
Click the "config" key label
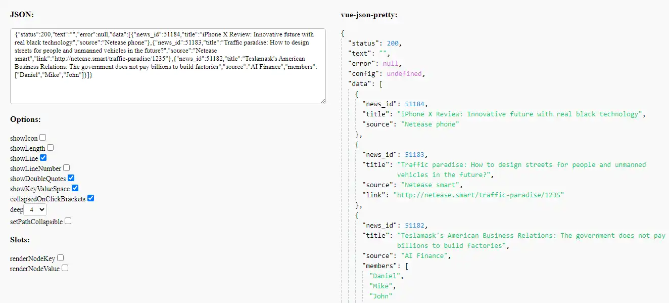coord(363,74)
